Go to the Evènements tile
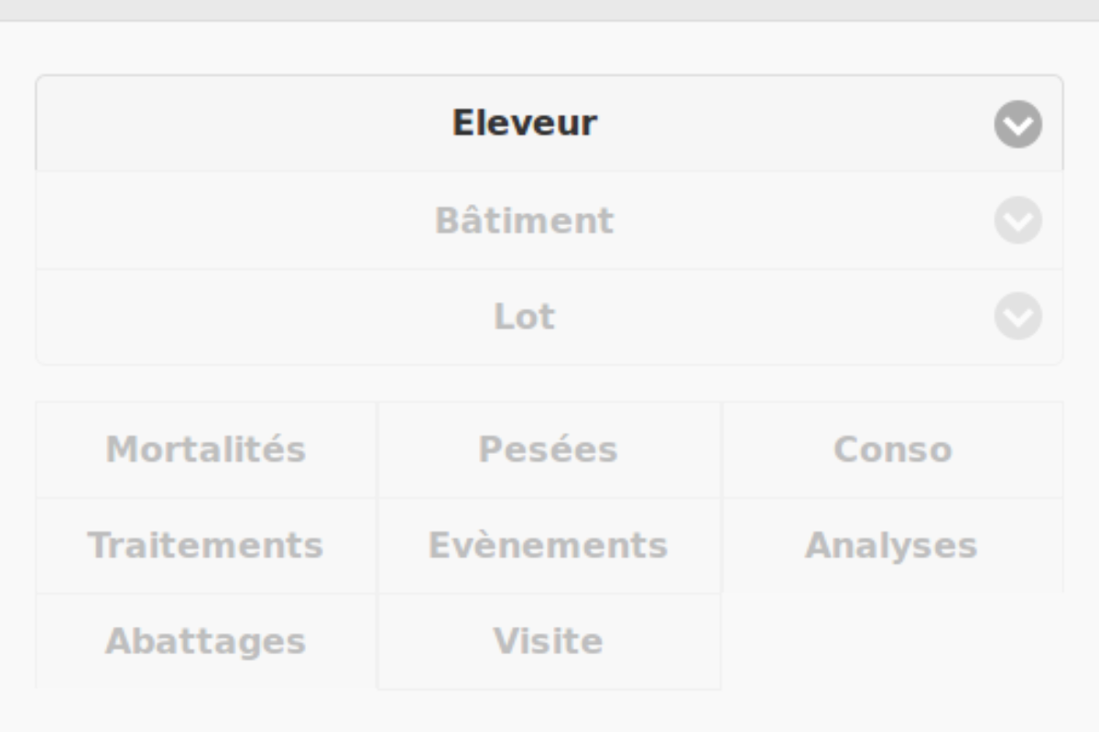Image resolution: width=1099 pixels, height=732 pixels. coord(549,545)
